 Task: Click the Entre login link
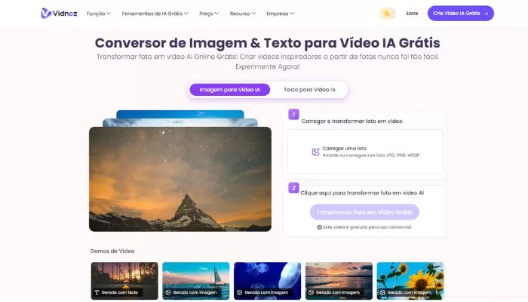(412, 14)
